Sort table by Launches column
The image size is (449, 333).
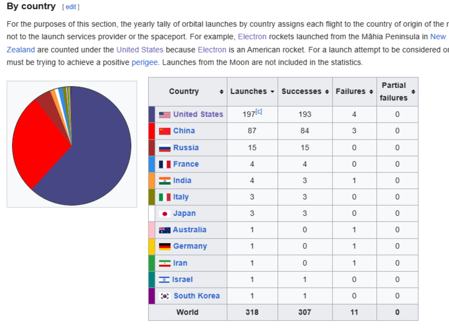[273, 92]
